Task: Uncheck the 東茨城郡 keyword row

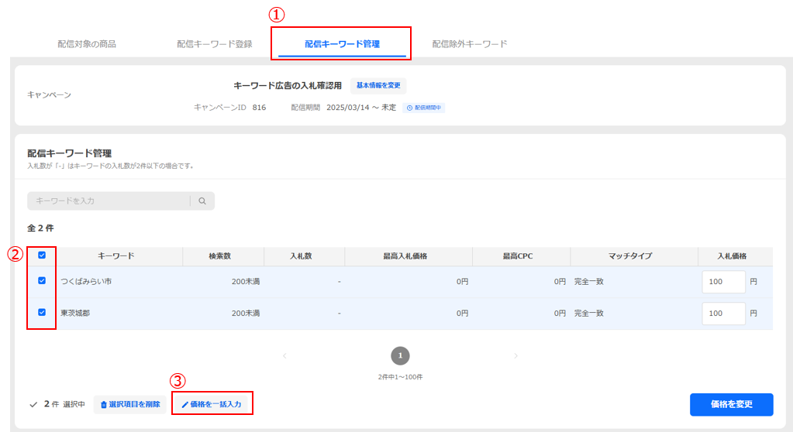Action: click(42, 313)
